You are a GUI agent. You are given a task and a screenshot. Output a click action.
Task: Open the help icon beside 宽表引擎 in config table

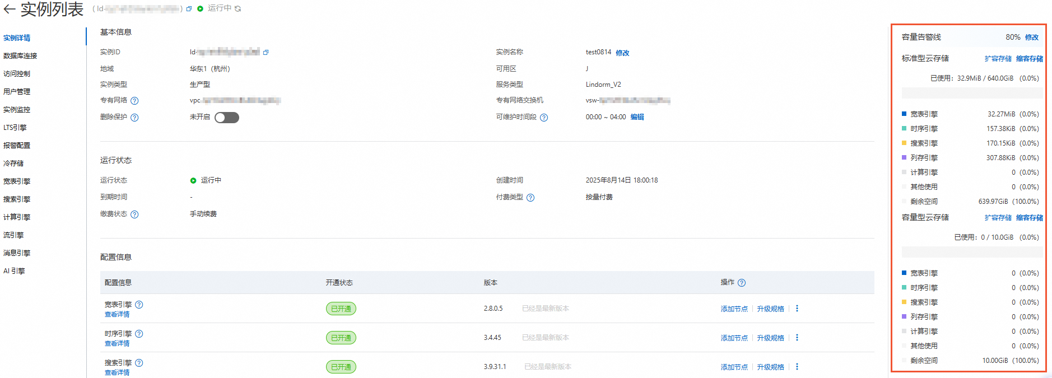coord(139,305)
